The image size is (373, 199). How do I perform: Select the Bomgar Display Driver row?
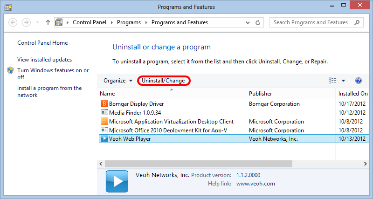click(234, 104)
